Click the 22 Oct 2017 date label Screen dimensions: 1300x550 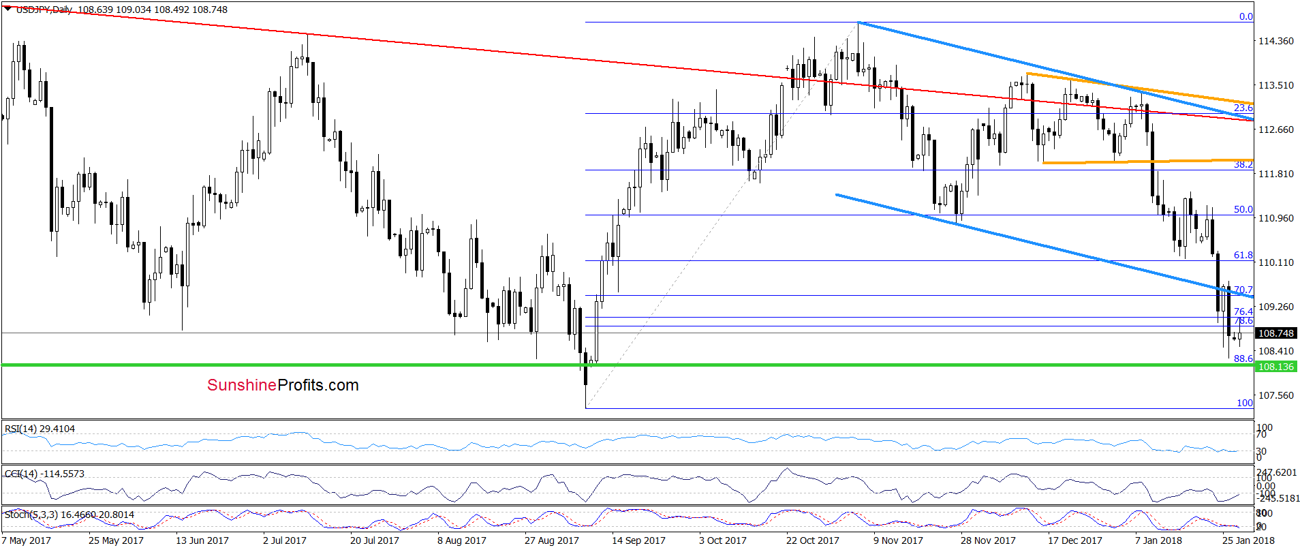(x=813, y=540)
